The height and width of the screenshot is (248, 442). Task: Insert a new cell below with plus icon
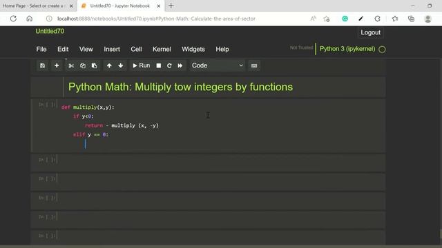[x=57, y=65]
